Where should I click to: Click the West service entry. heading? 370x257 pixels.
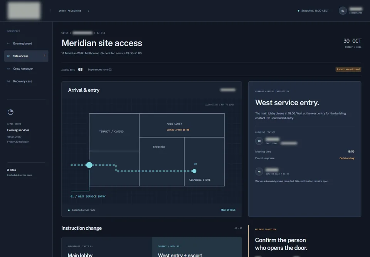[x=287, y=102]
